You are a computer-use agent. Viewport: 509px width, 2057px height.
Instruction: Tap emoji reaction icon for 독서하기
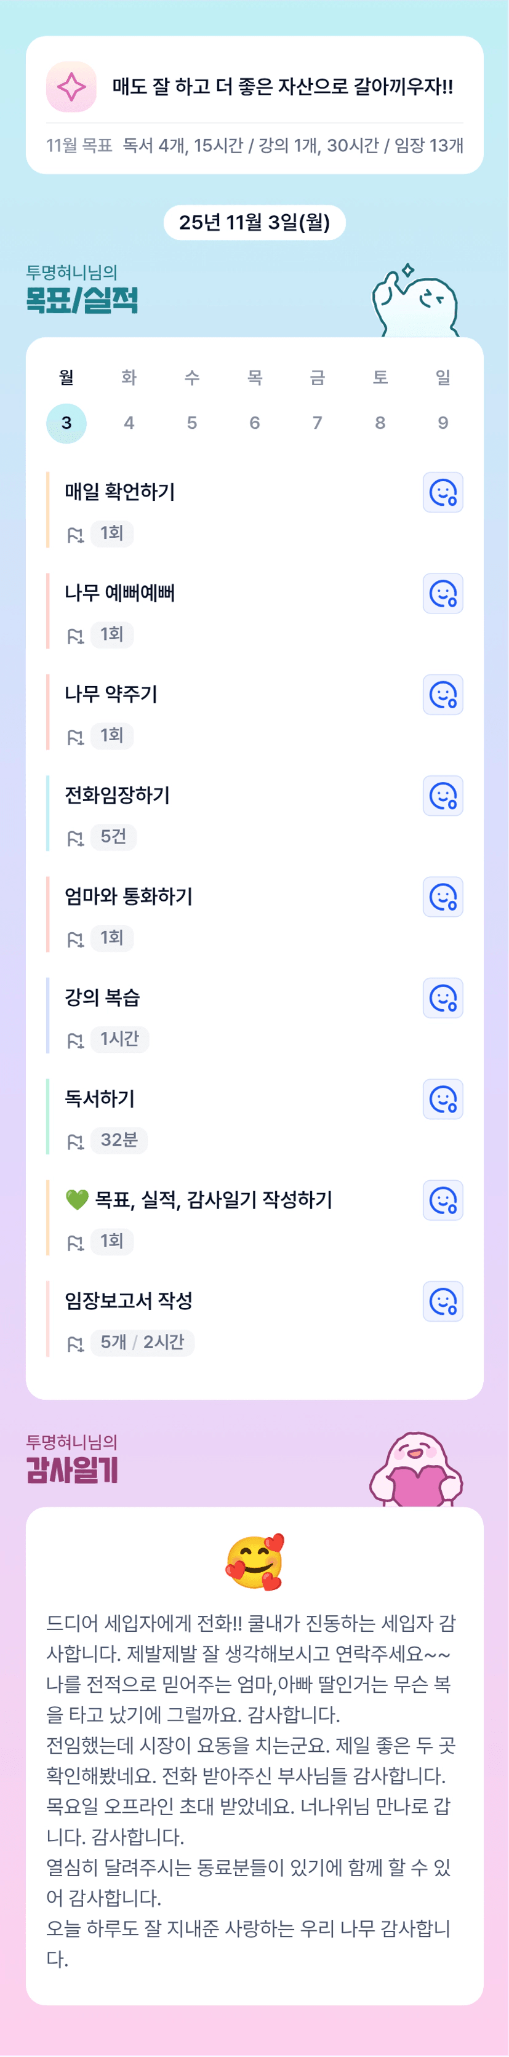(x=443, y=1099)
